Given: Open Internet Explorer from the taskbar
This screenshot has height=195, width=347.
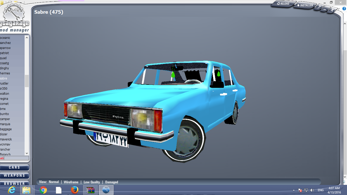Looking at the screenshot, I should click(11, 190).
